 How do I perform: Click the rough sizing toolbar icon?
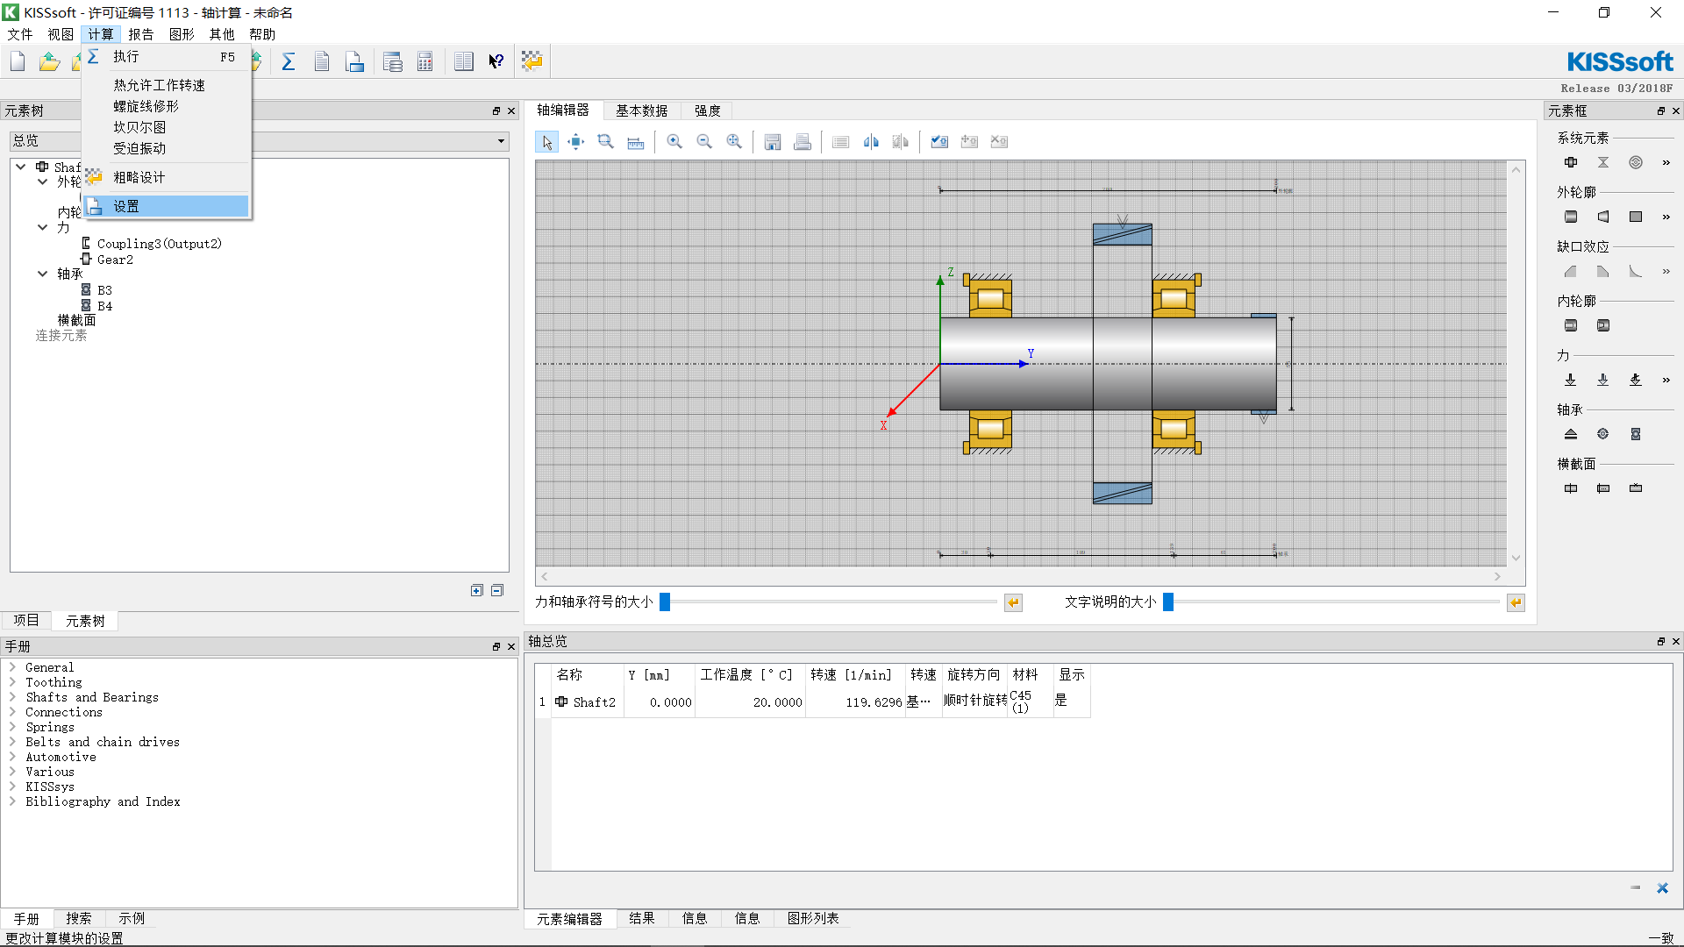click(x=532, y=61)
